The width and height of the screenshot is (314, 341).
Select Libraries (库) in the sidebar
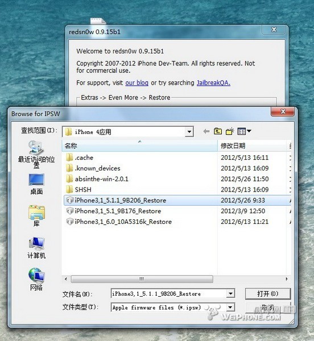[x=36, y=216]
